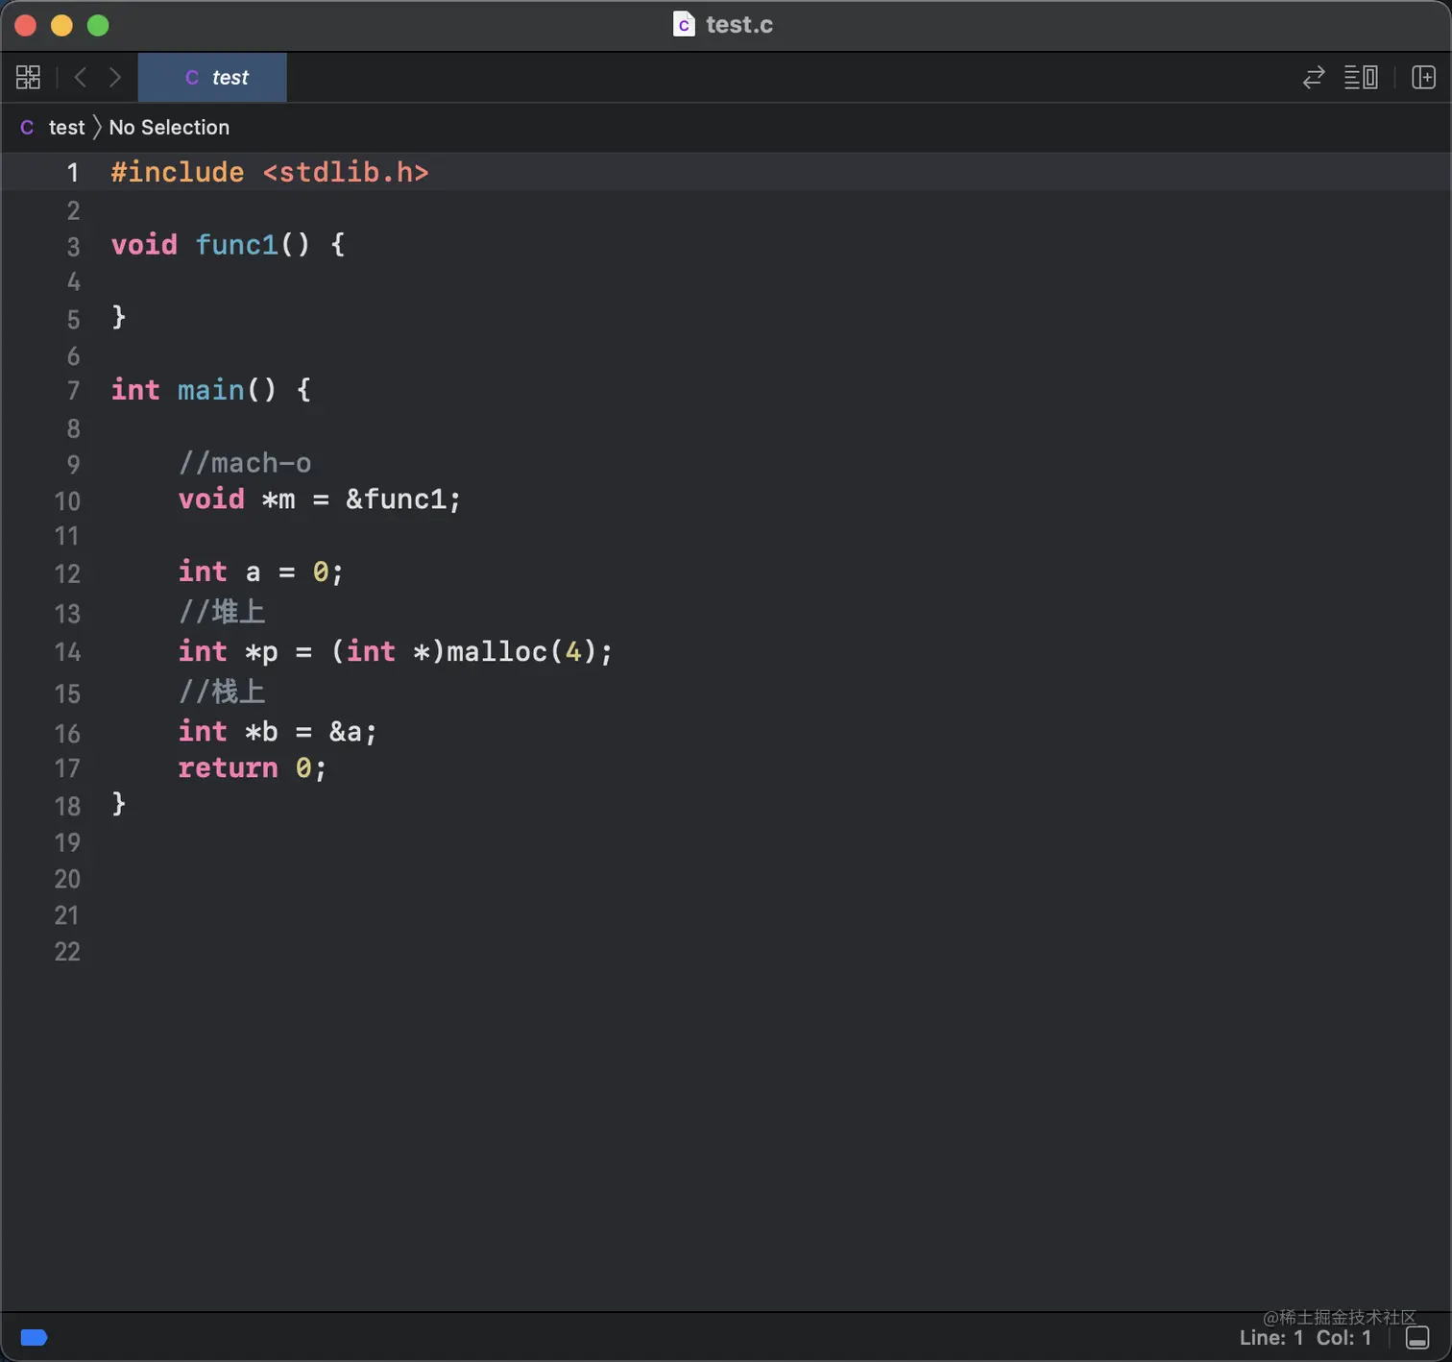This screenshot has height=1362, width=1452.
Task: Click the return 0; statement
Action: pos(253,768)
